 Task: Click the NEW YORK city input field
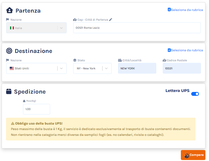137,68
